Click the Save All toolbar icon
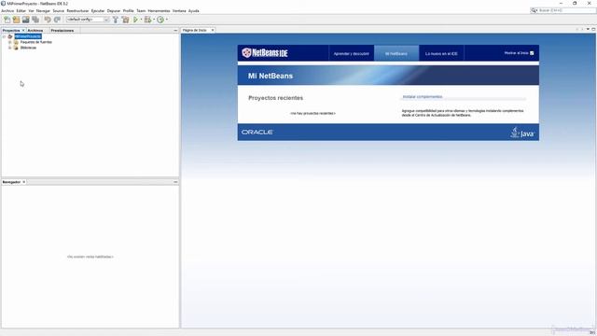Screen dimensions: 597x336 pos(35,20)
